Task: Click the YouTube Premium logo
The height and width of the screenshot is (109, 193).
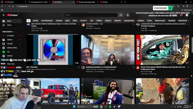Action: pyautogui.click(x=12, y=15)
